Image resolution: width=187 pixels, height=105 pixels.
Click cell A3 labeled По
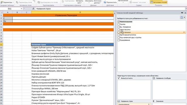point(8,21)
